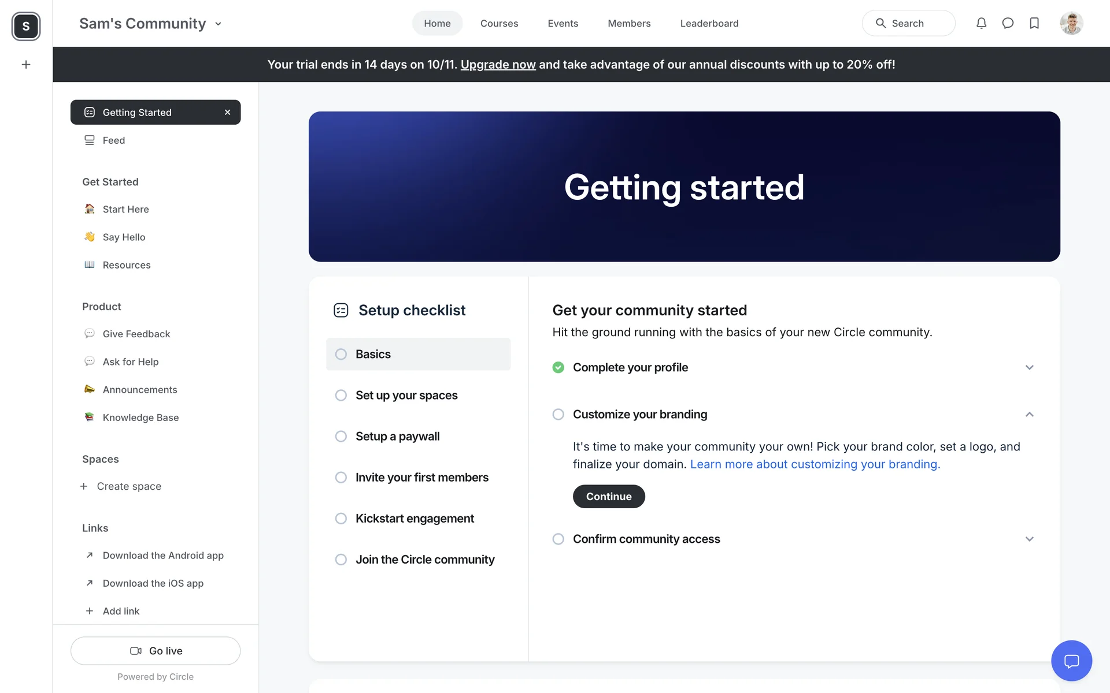Open the bookmarks icon in header

(1034, 23)
